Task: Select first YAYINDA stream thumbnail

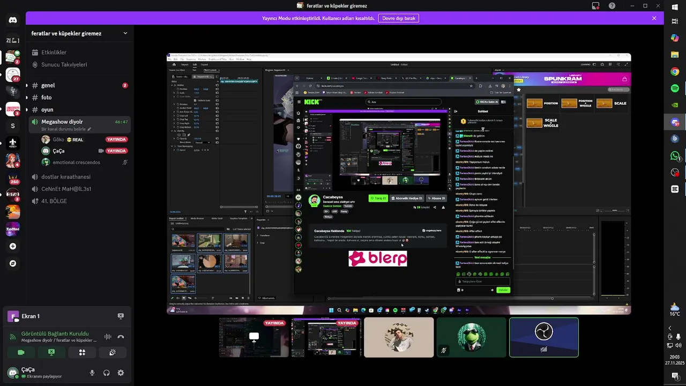Action: (254, 337)
